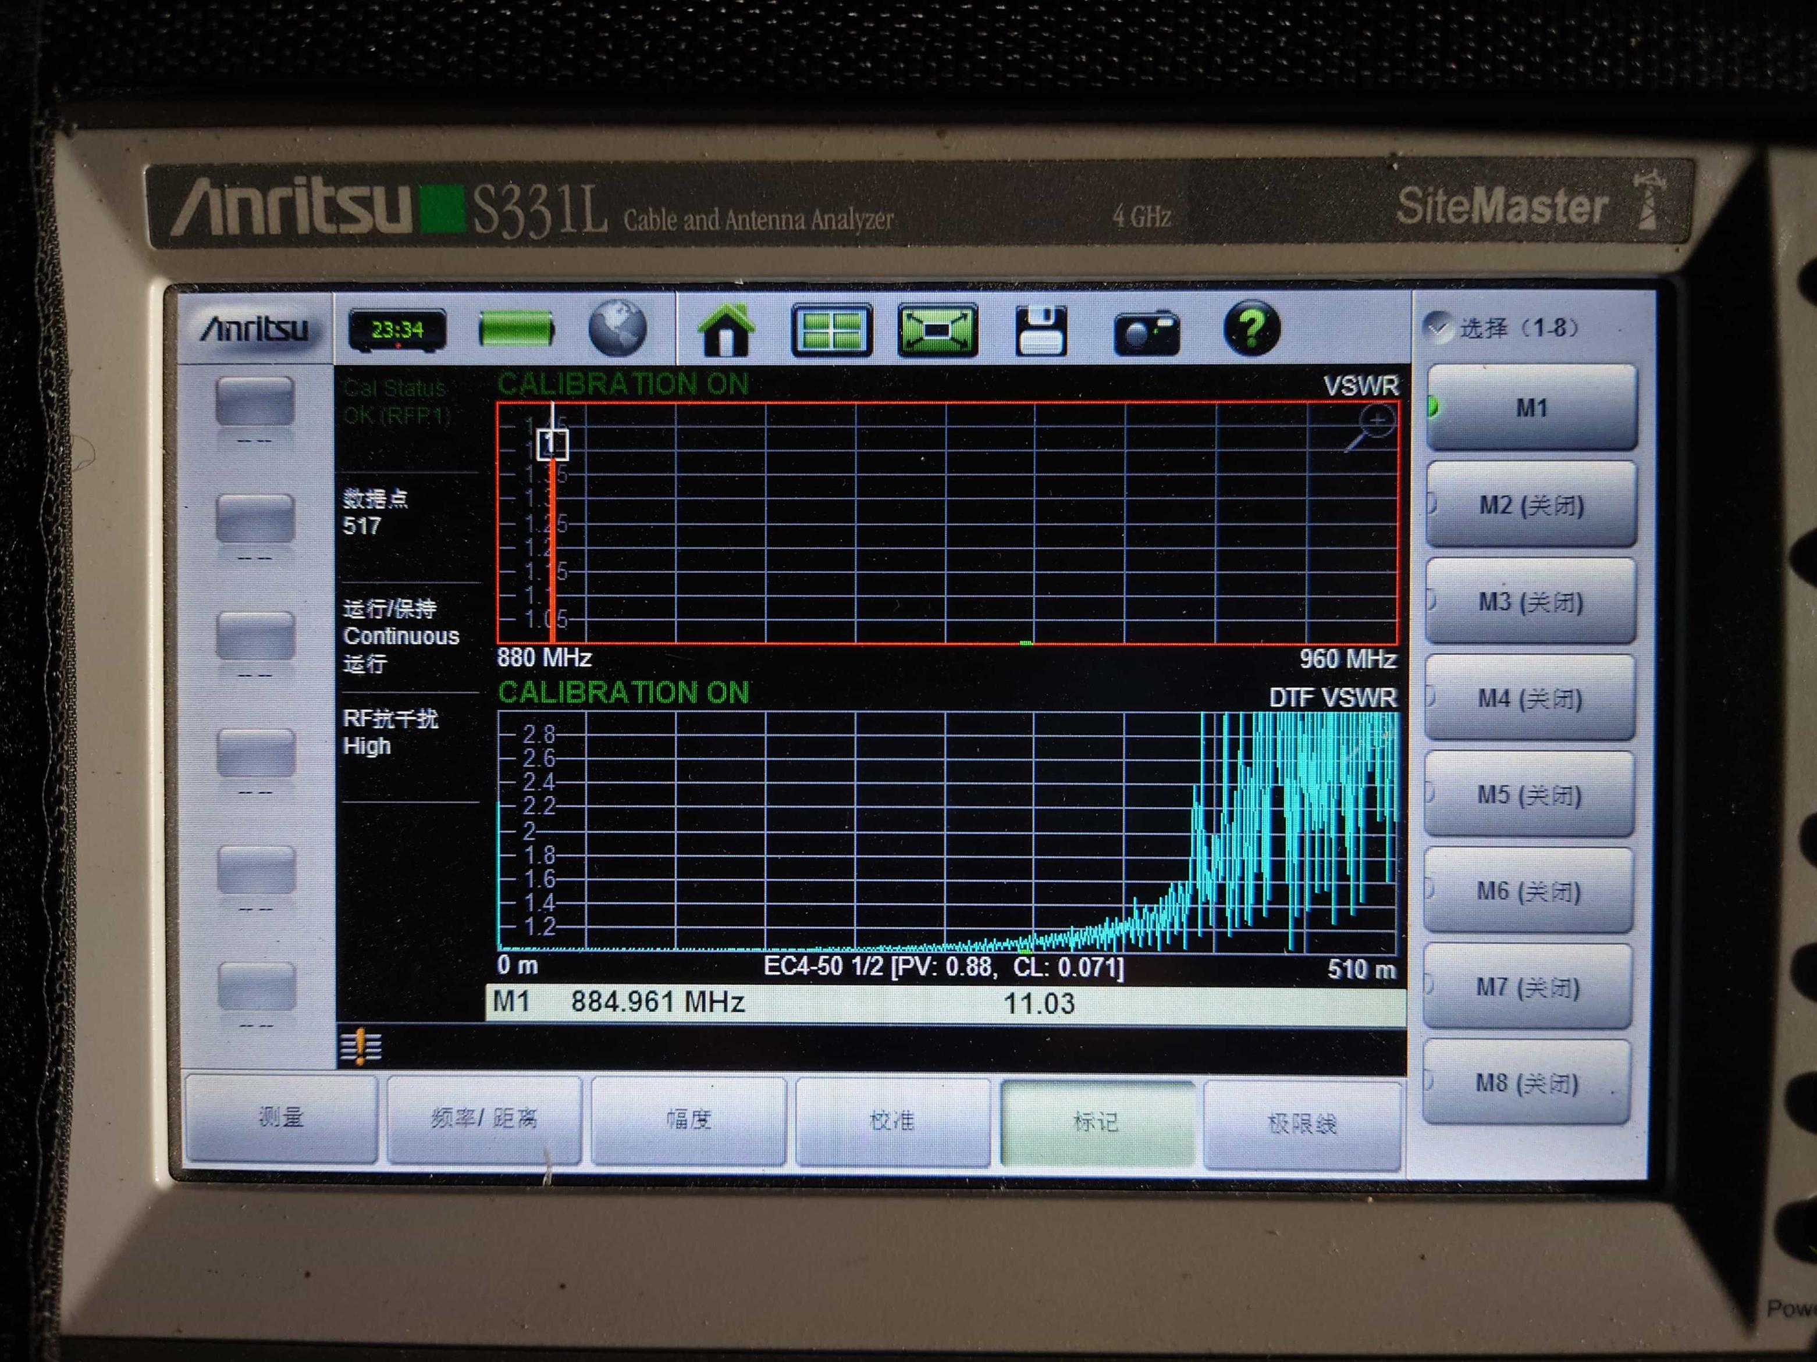Open the warning limit icon at bottom left
This screenshot has height=1362, width=1817.
[x=361, y=1047]
